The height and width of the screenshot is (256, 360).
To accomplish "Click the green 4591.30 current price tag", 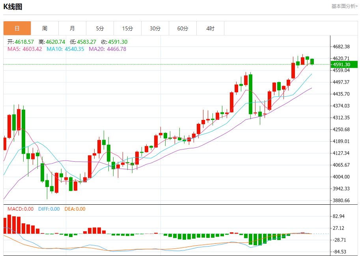I will (x=344, y=64).
